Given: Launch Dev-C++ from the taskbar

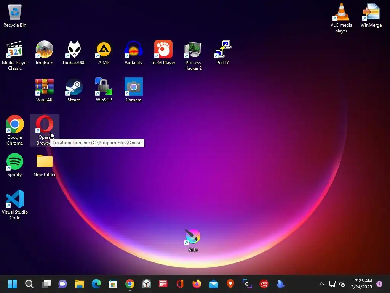Looking at the screenshot, I should [264, 284].
